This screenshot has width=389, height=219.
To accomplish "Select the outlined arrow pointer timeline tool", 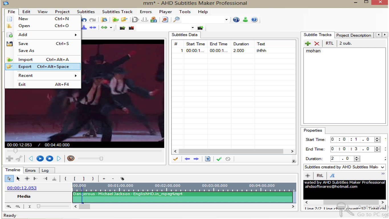I will [x=9, y=179].
